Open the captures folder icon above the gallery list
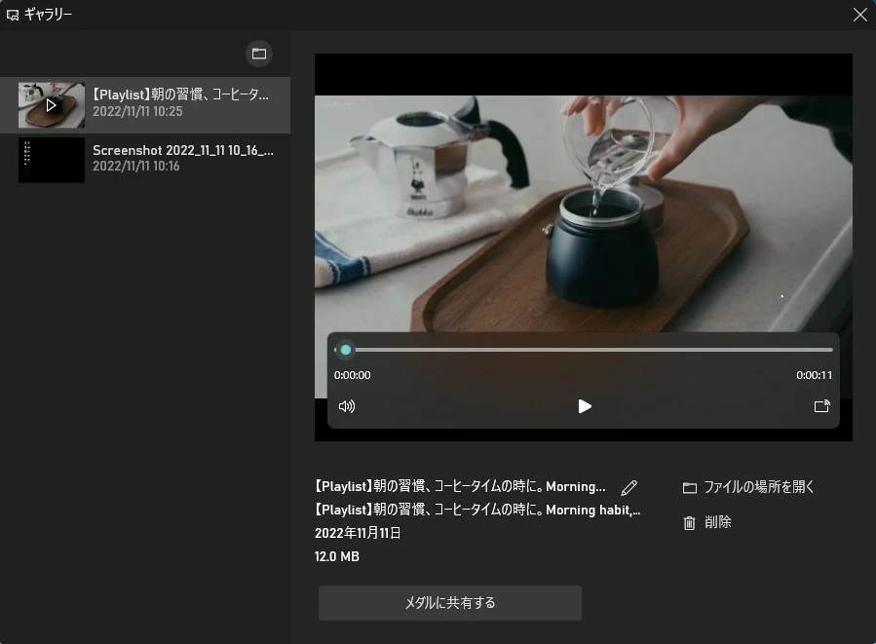 (x=258, y=54)
